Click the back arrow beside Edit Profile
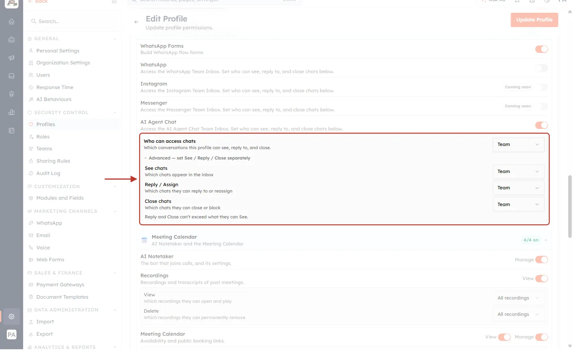The image size is (573, 358). (x=136, y=22)
